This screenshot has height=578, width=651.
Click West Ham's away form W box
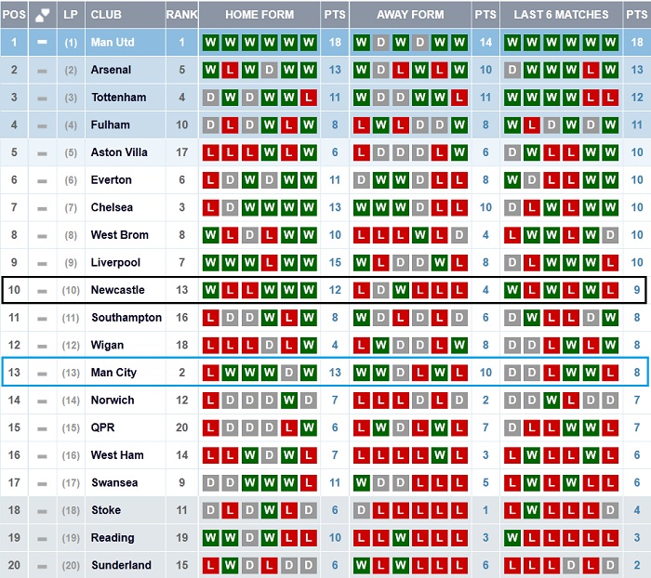[440, 455]
